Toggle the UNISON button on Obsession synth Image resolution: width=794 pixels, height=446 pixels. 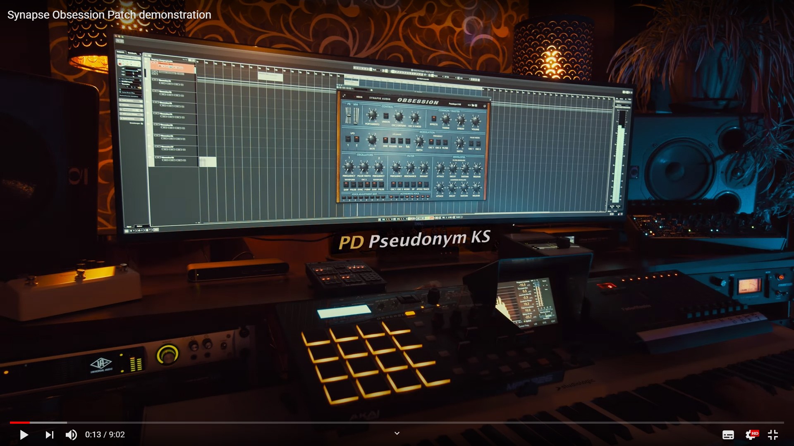coord(386,116)
